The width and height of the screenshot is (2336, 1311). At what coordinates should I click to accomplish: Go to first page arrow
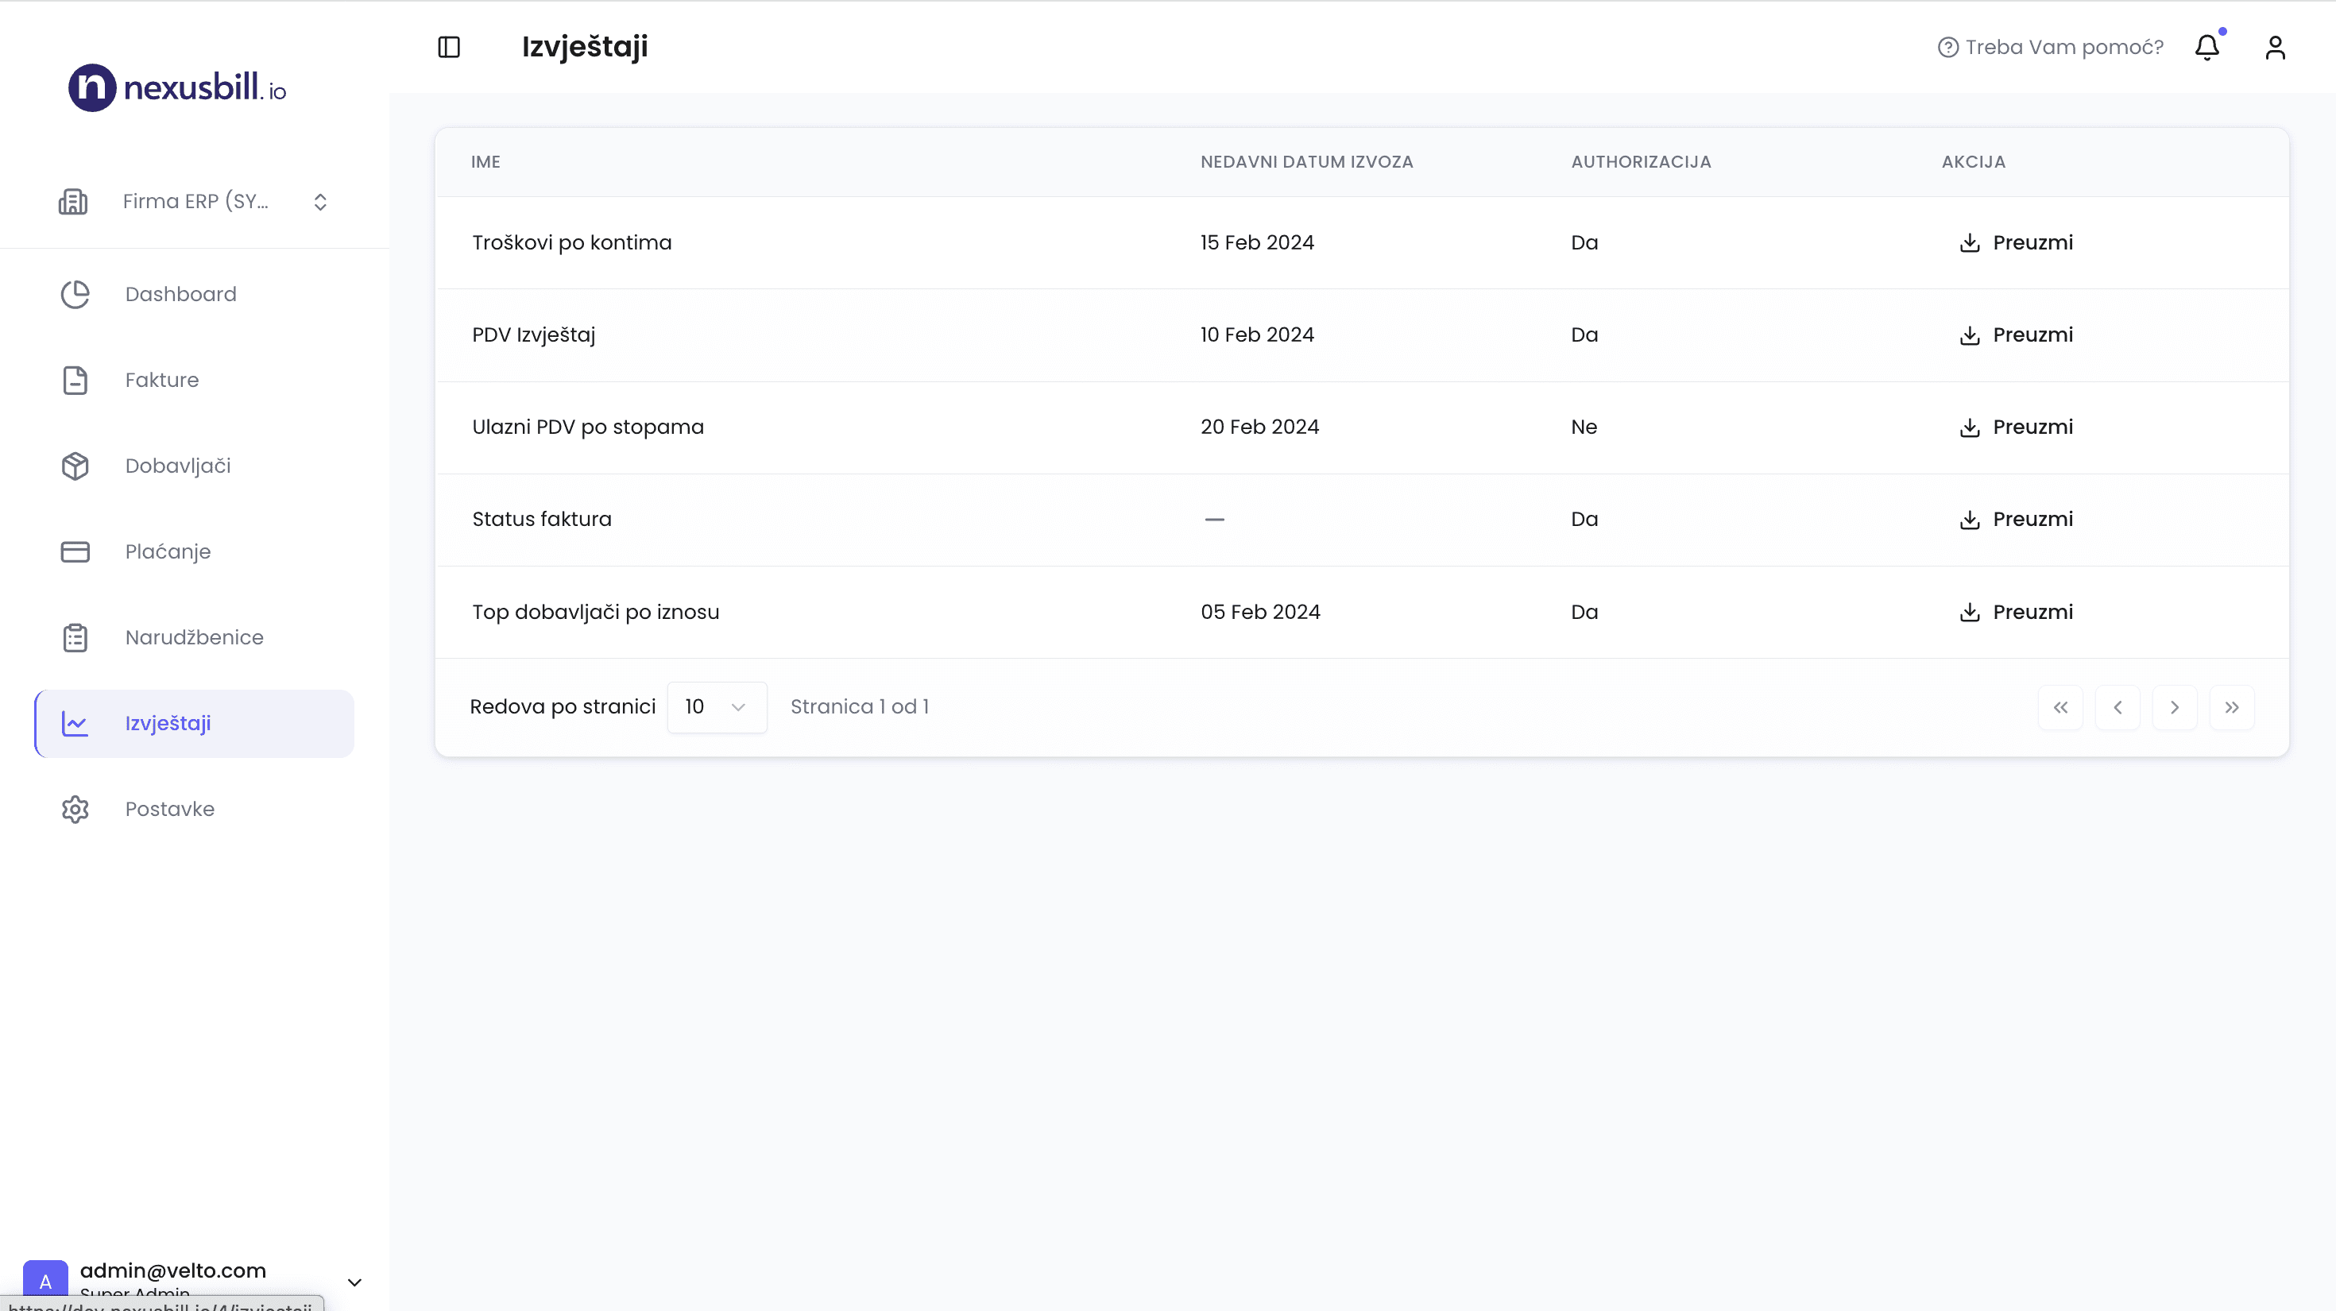[2060, 707]
